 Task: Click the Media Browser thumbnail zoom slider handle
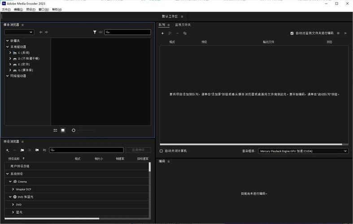(74, 130)
